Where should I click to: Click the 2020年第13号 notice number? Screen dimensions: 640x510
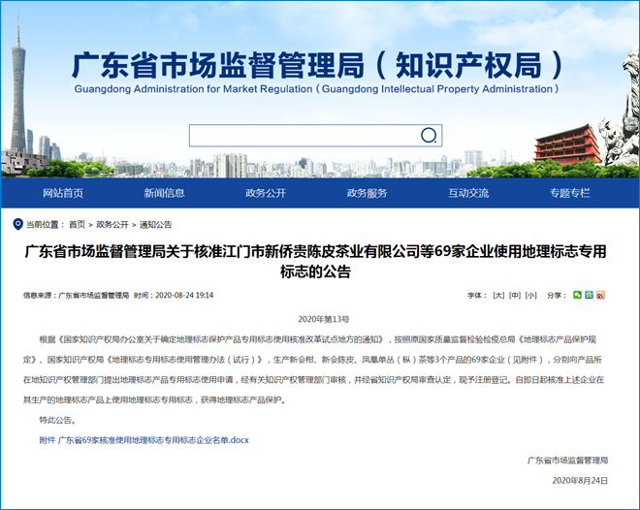(324, 319)
